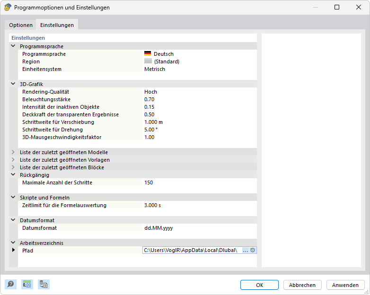This screenshot has height=295, width=370.
Task: Click the app icon in the title bar
Action: coord(8,8)
